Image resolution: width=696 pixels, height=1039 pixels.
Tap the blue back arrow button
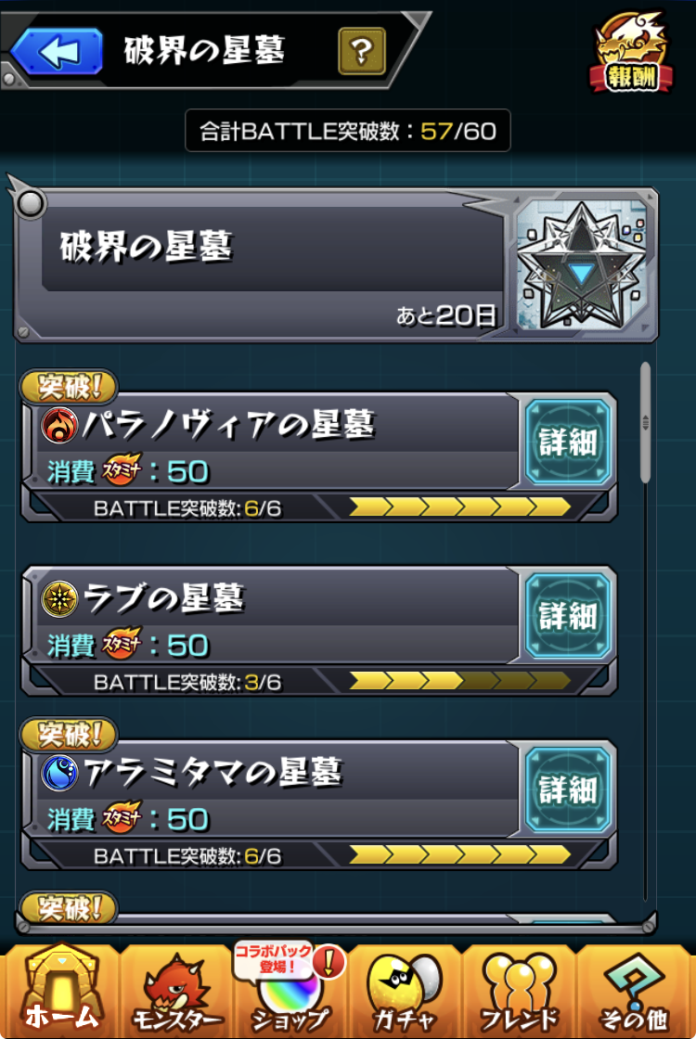click(58, 51)
